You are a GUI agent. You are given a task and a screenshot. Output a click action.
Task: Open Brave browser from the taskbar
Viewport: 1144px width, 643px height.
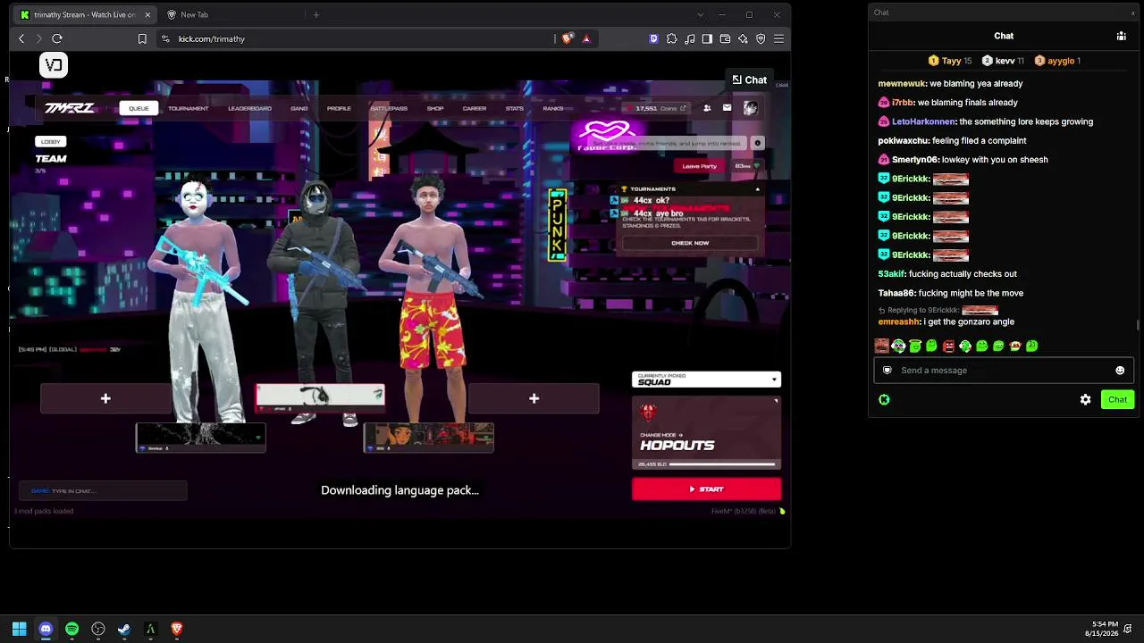177,629
